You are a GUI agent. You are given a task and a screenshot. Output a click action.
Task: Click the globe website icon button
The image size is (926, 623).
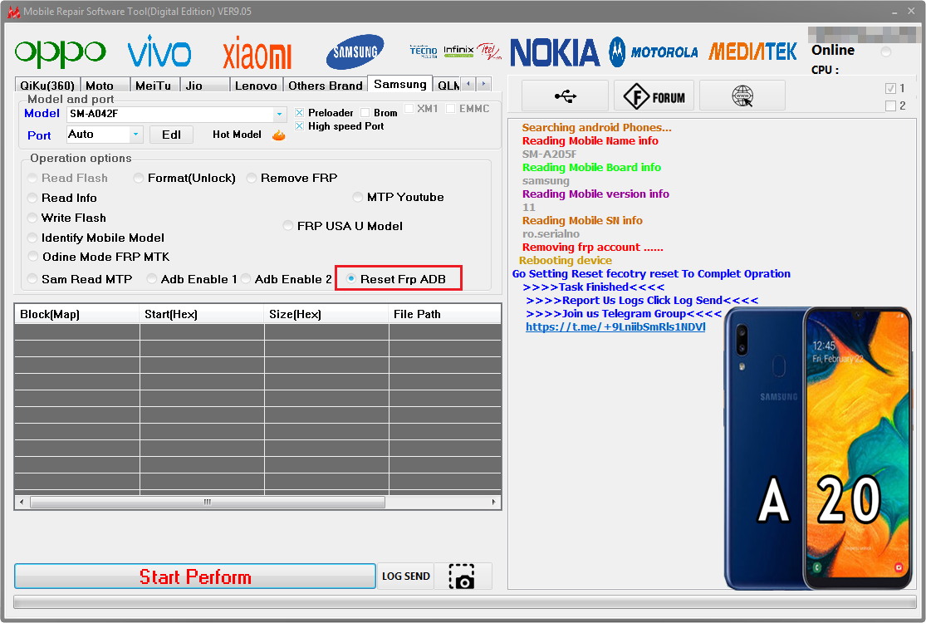tap(742, 96)
